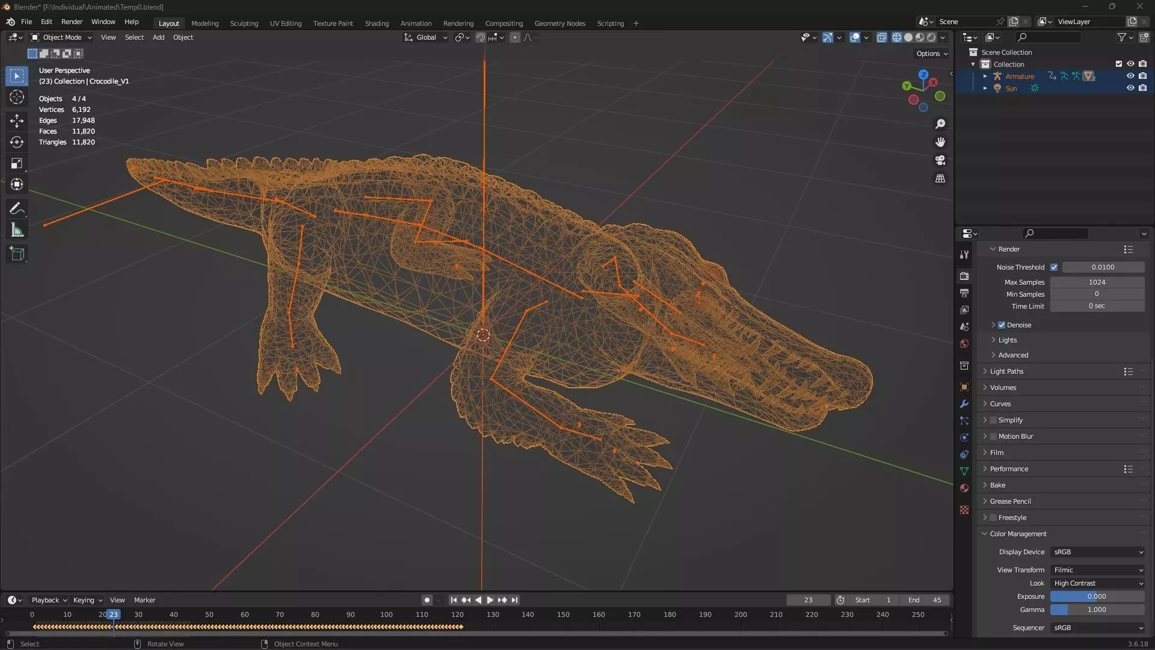
Task: Select the Measure tool
Action: coord(17,230)
